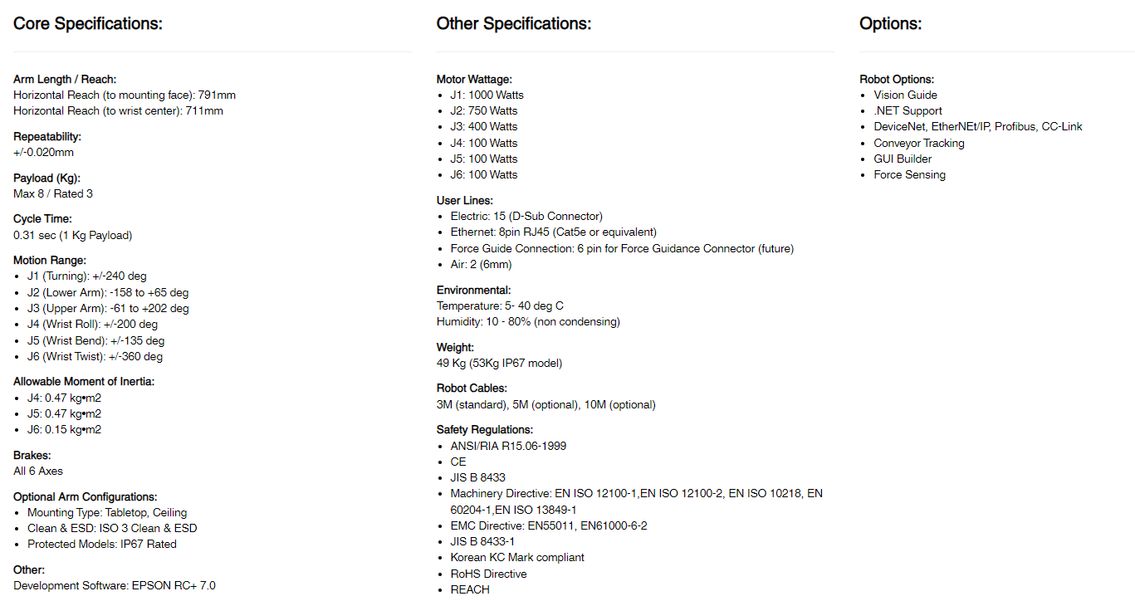Click the RoHS Directive list item

(488, 574)
